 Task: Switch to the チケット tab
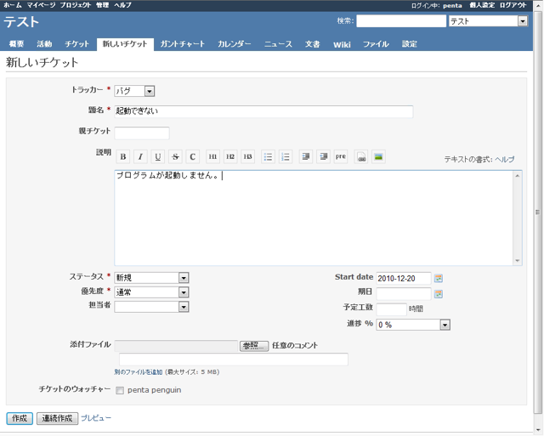pyautogui.click(x=76, y=44)
